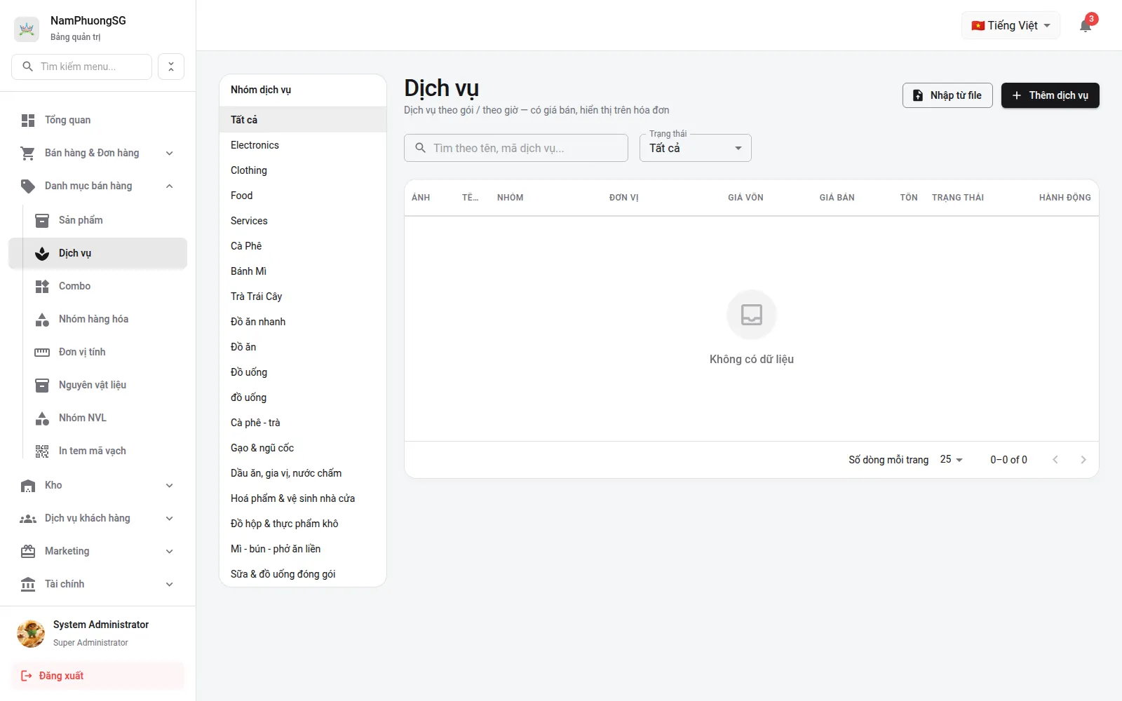Click the Combo icon in sidebar
This screenshot has height=701, width=1122.
pyautogui.click(x=42, y=287)
